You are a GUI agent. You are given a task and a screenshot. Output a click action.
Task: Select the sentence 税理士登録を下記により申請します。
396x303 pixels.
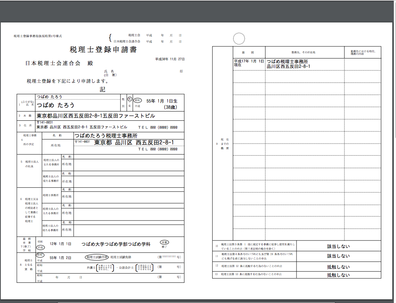(68, 81)
